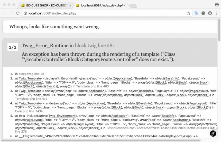
Task: Click Twig_Environment in trace item 5
Action: 62,116
